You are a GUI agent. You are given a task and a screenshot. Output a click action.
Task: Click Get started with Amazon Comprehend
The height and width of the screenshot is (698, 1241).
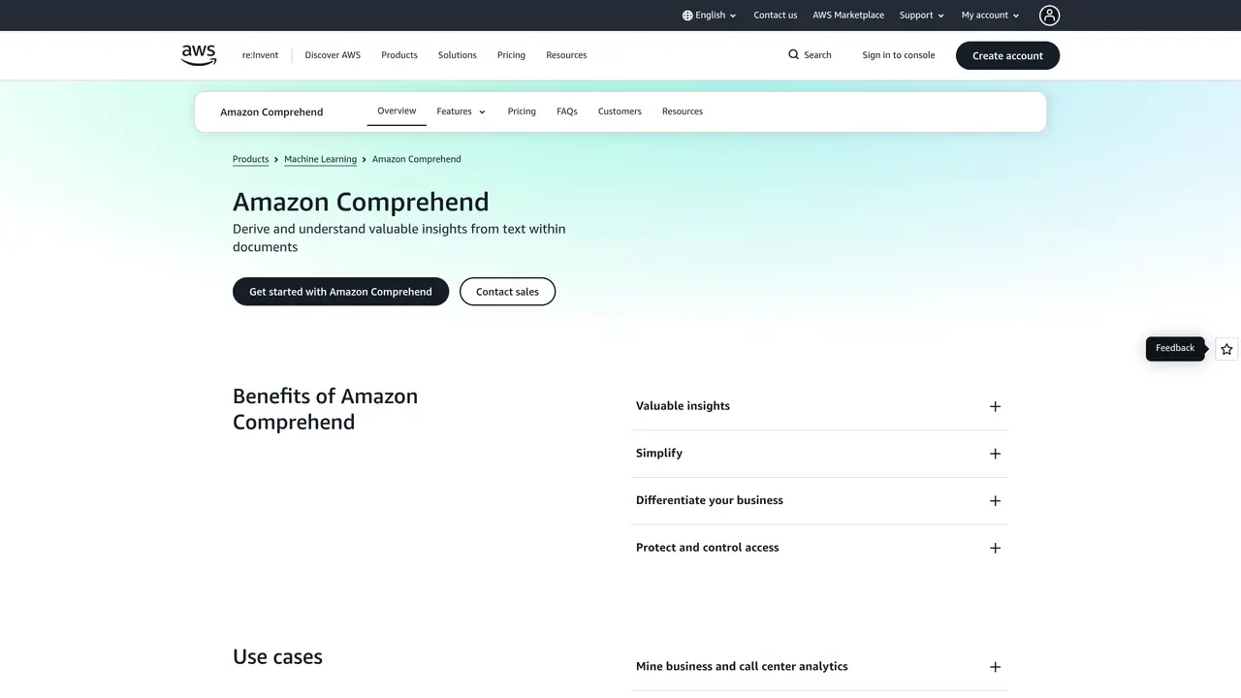point(340,292)
